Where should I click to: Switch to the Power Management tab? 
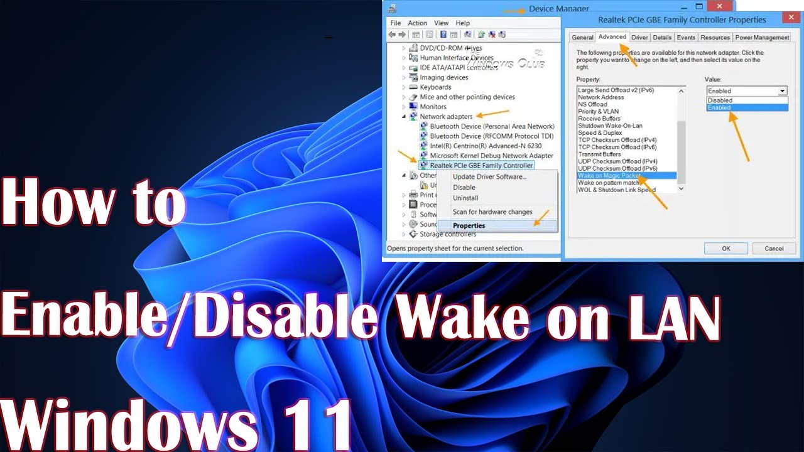coord(761,38)
